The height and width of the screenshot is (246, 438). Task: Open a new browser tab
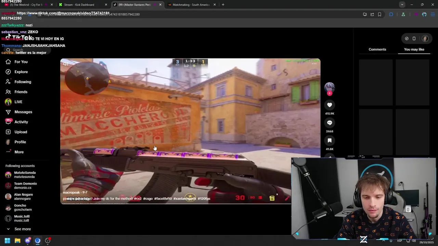click(x=223, y=5)
